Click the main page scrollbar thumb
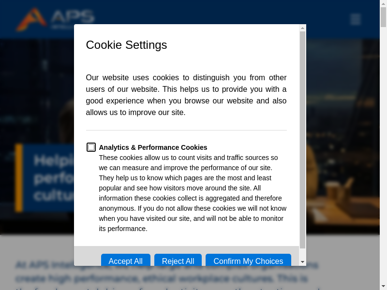This screenshot has height=290, width=387. pyautogui.click(x=383, y=17)
